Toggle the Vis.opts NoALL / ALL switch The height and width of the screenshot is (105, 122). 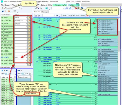[x=68, y=5]
